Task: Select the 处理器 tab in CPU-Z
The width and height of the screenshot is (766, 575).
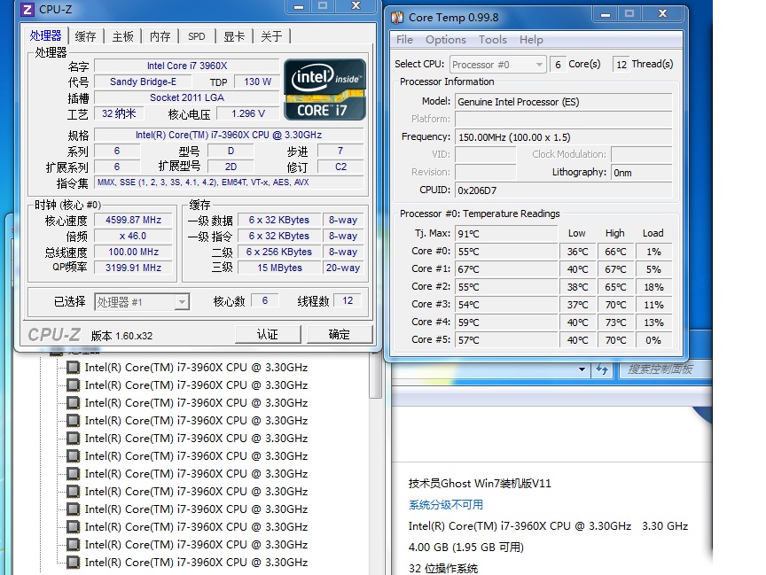Action: (45, 35)
